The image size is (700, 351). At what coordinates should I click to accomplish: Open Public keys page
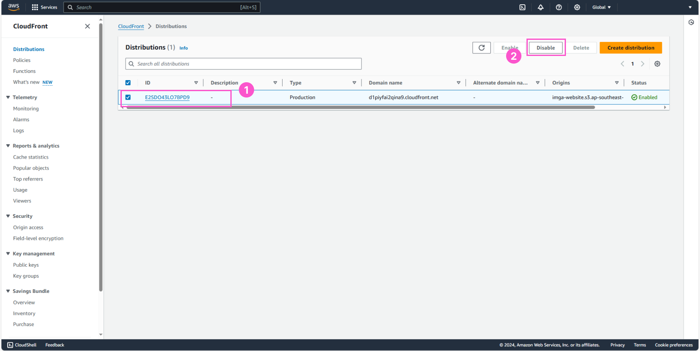(25, 265)
